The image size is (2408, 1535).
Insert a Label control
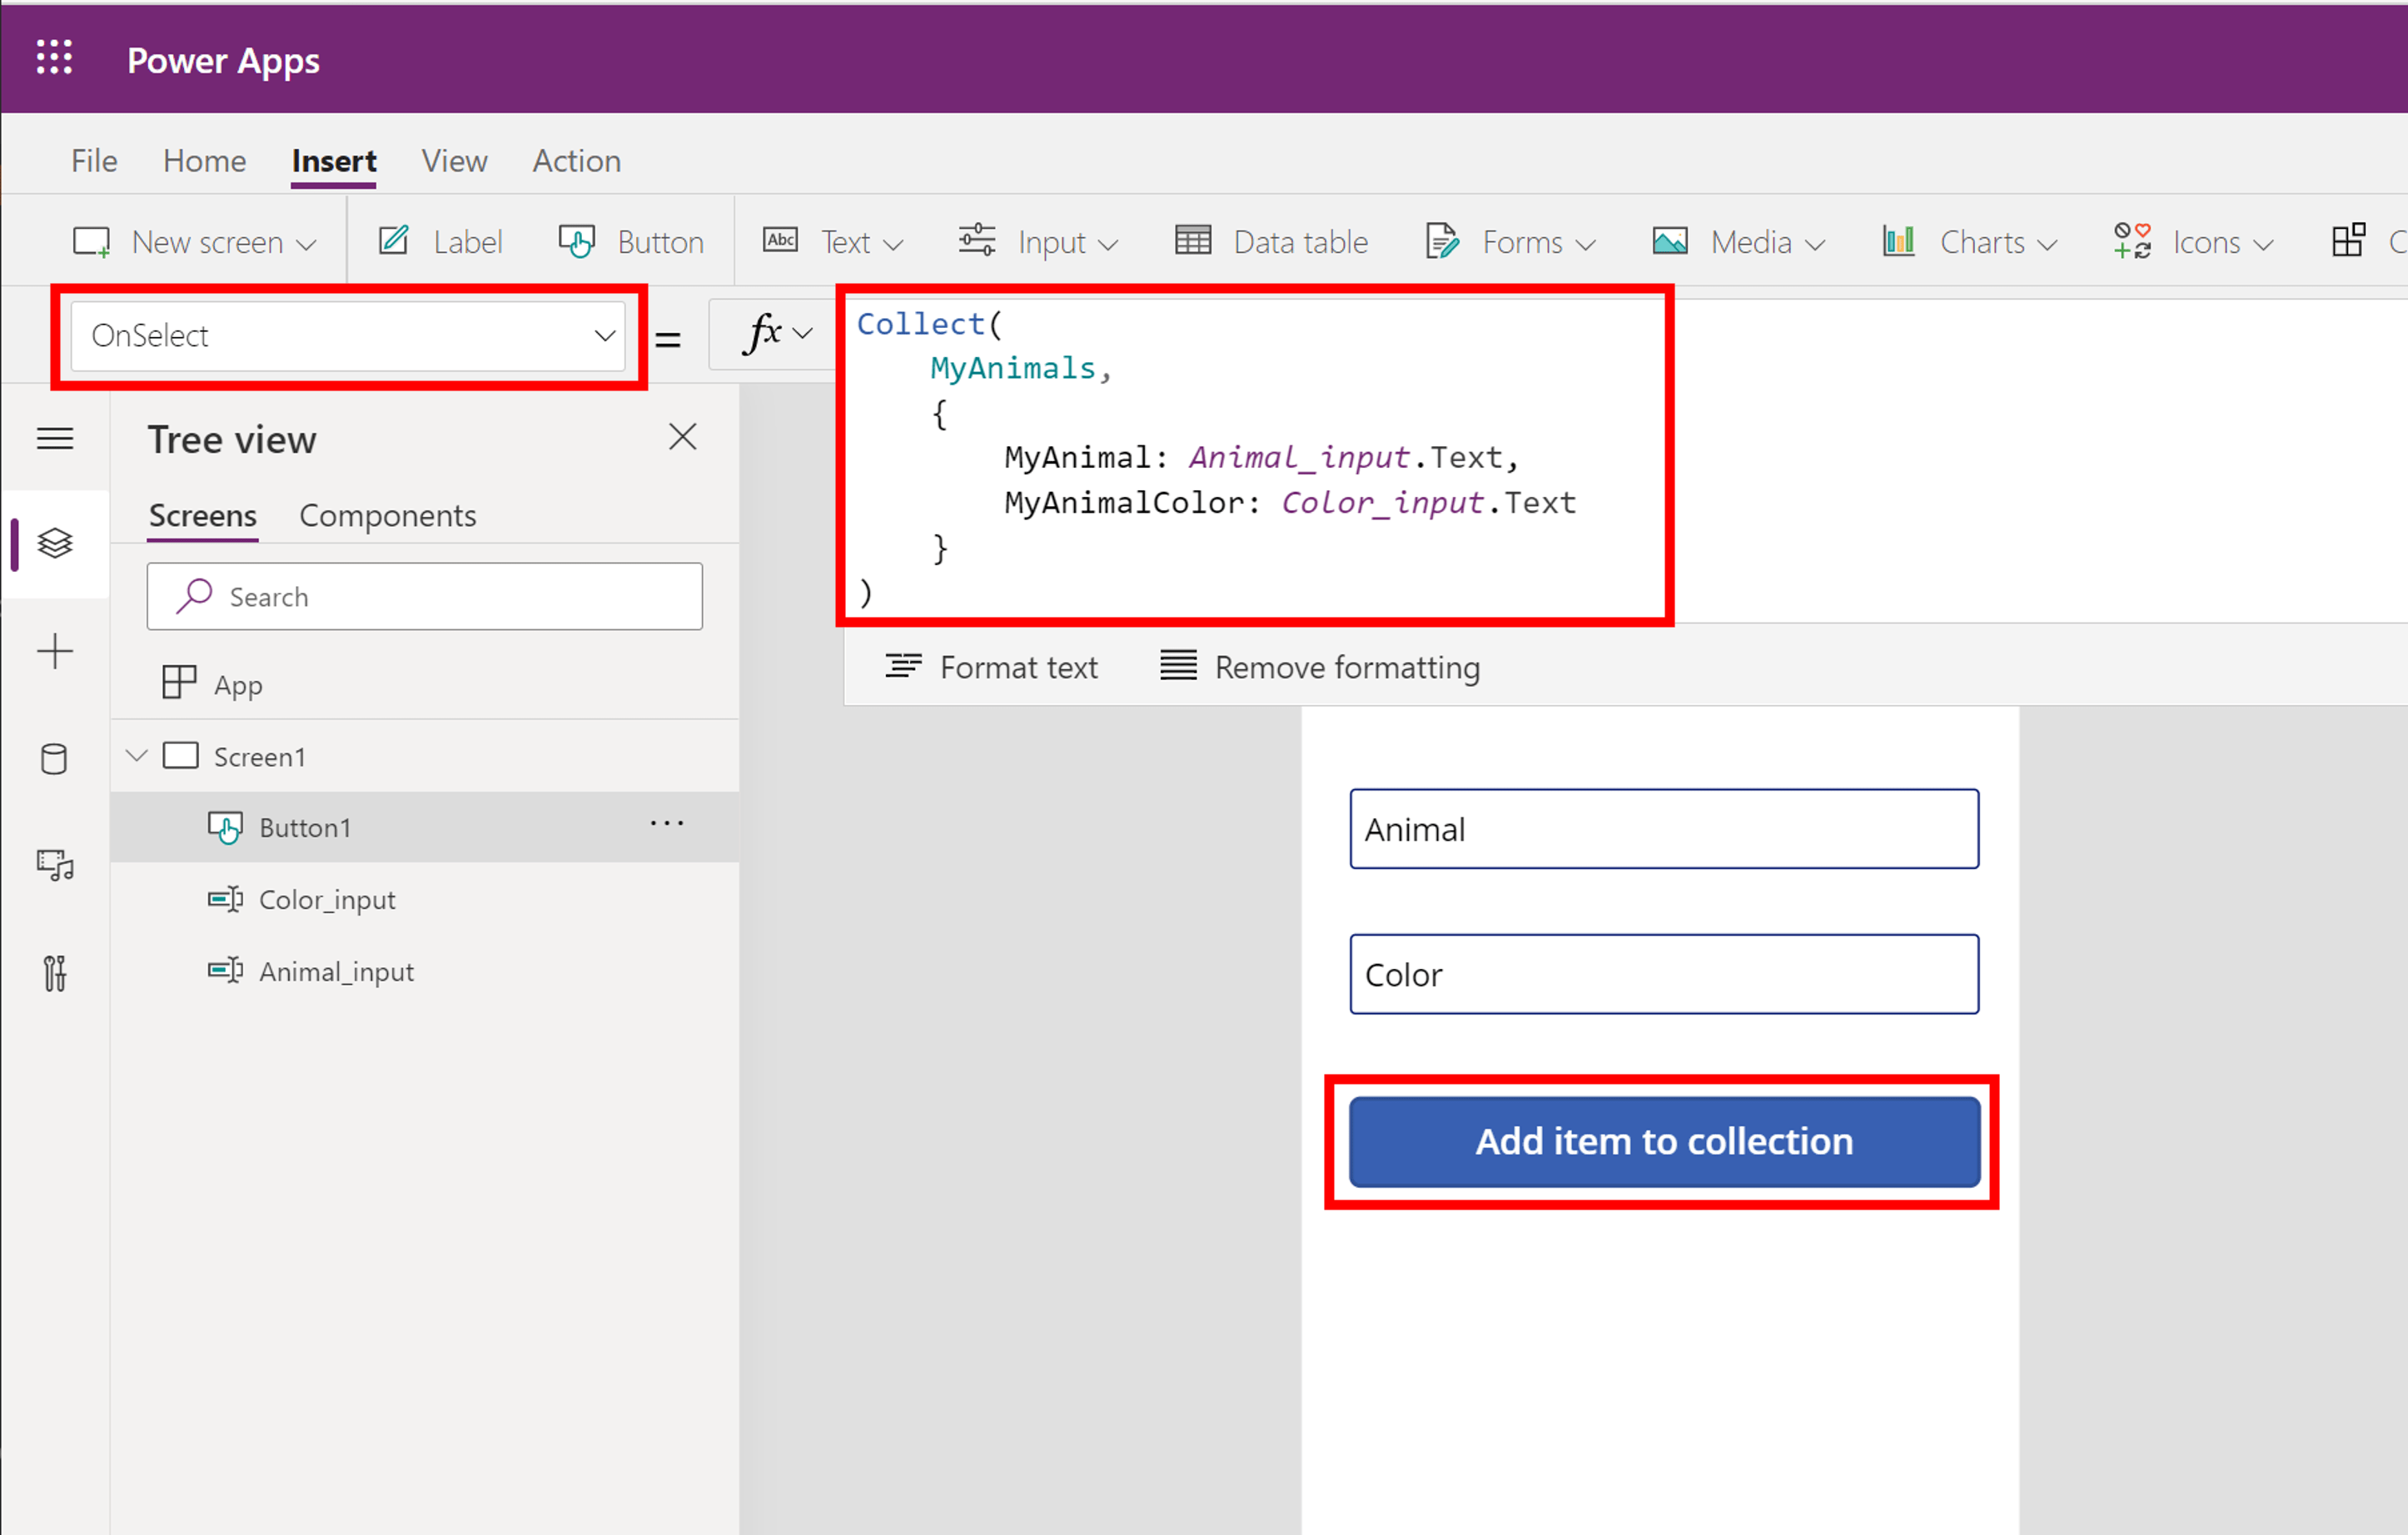coord(440,242)
